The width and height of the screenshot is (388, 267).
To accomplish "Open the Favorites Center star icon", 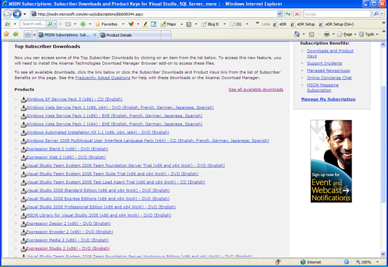I will 7,34.
